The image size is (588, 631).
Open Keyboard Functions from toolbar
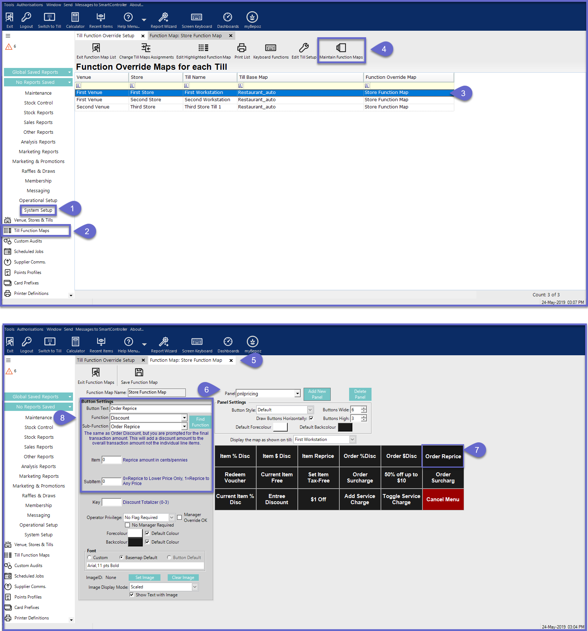click(x=271, y=48)
